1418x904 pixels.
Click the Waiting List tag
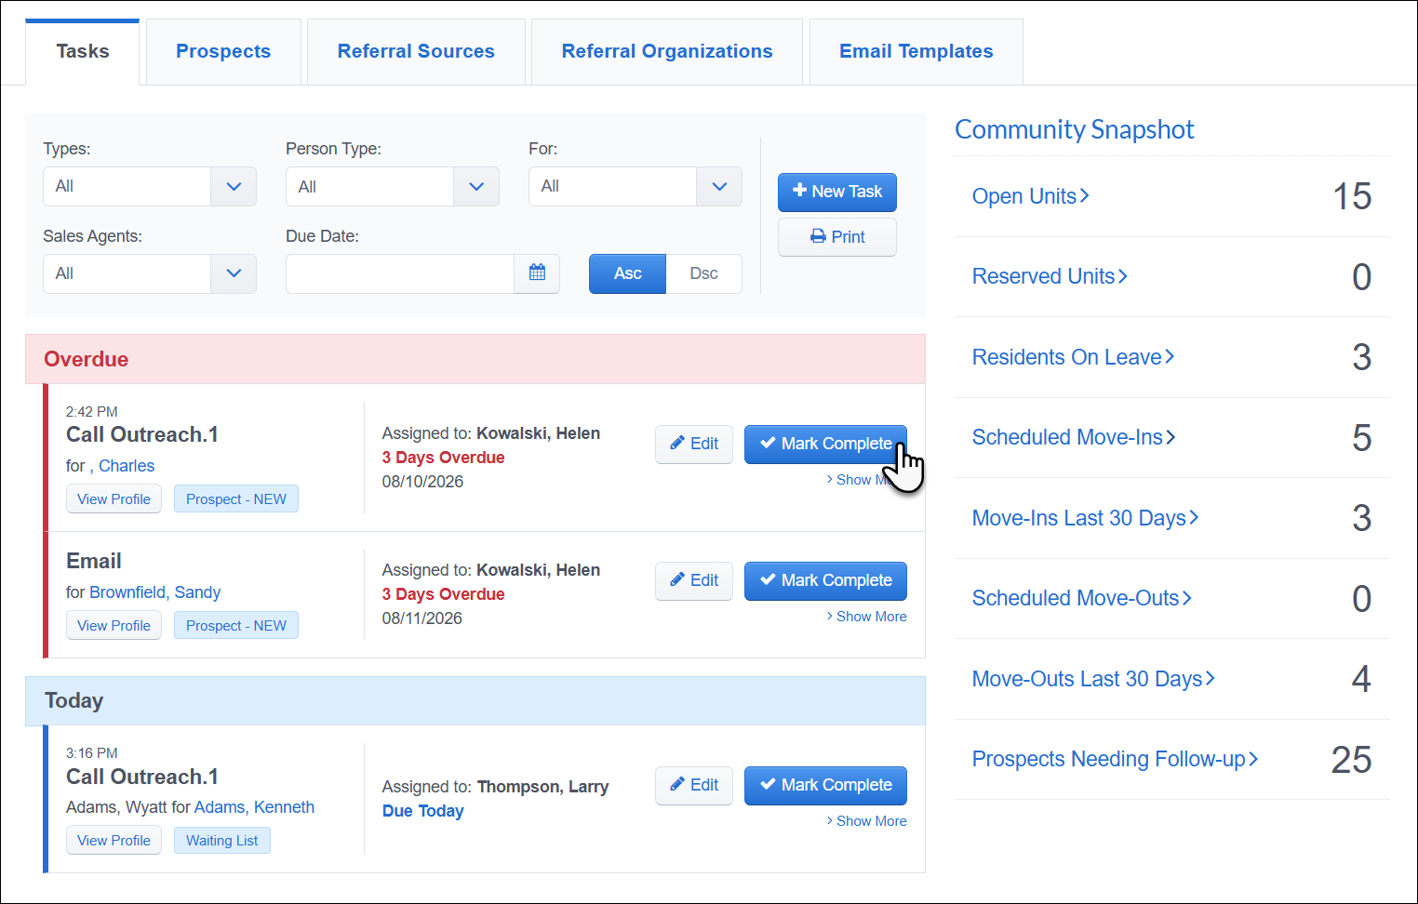click(222, 841)
